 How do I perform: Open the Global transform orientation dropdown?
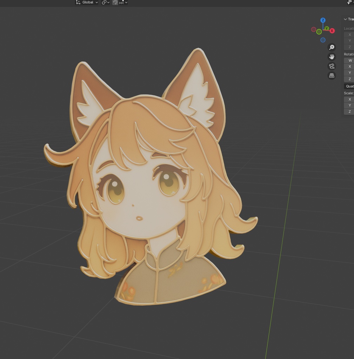click(x=87, y=2)
